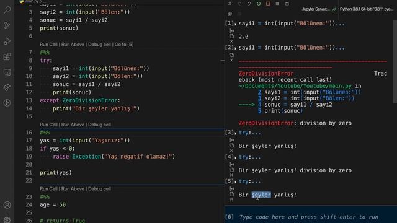Open the Manage gear in the activity bar
The image size is (397, 223).
click(x=7, y=220)
